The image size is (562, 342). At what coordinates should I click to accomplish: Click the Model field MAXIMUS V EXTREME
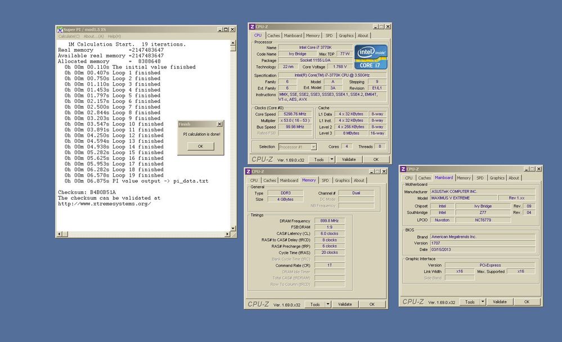point(464,198)
